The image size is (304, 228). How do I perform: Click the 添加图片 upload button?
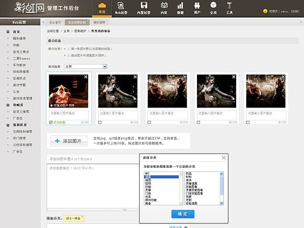pos(69,141)
